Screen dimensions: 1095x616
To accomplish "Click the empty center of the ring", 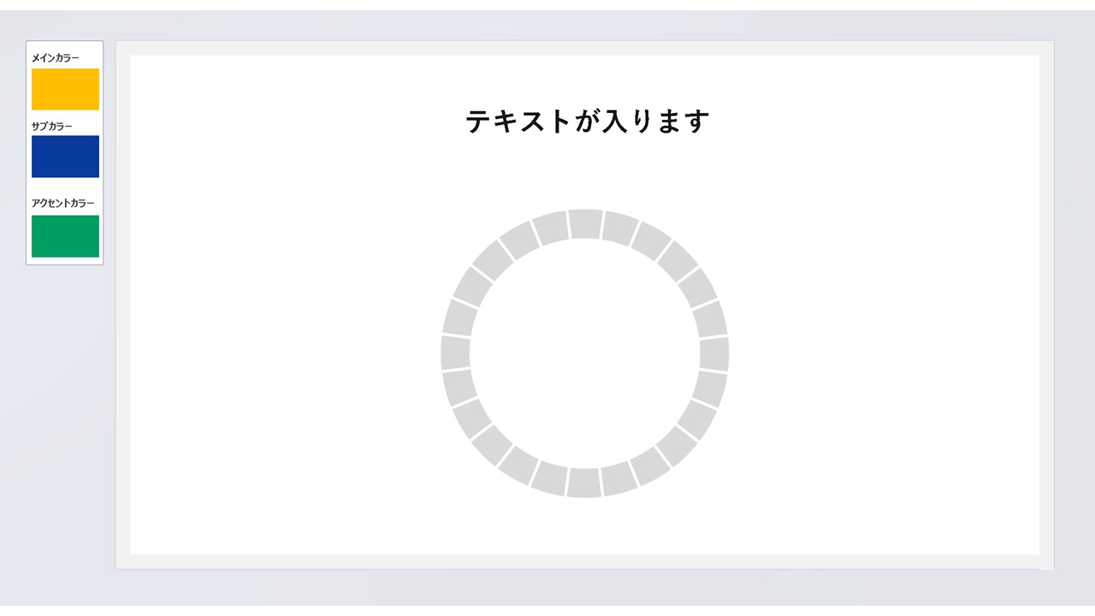I will click(x=585, y=353).
